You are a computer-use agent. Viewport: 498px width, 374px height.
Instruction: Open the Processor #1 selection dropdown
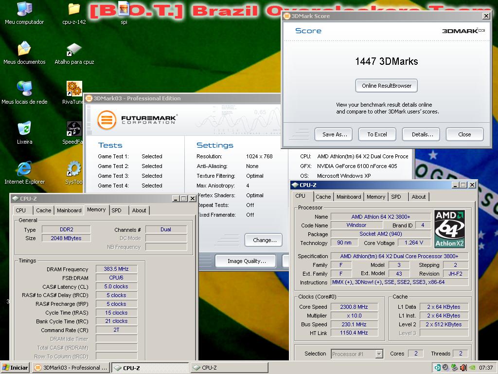click(x=379, y=354)
